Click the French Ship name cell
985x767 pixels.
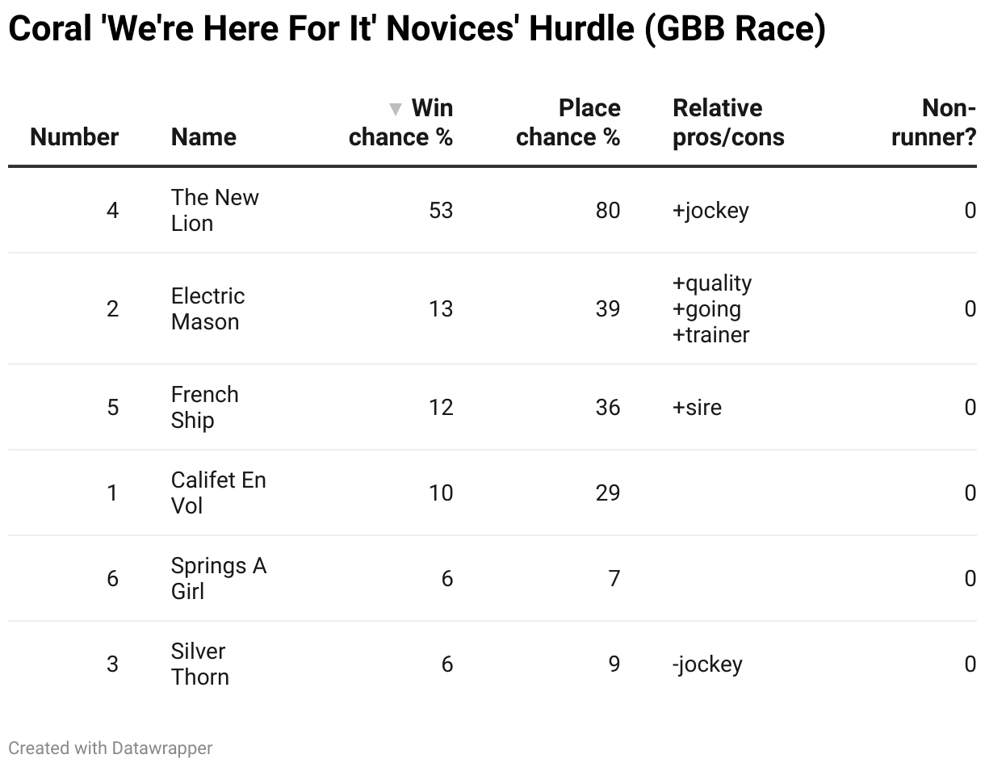205,407
